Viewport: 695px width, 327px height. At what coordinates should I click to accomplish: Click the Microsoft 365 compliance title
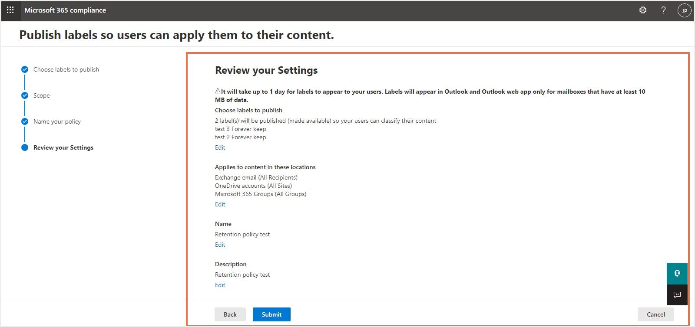coord(65,10)
